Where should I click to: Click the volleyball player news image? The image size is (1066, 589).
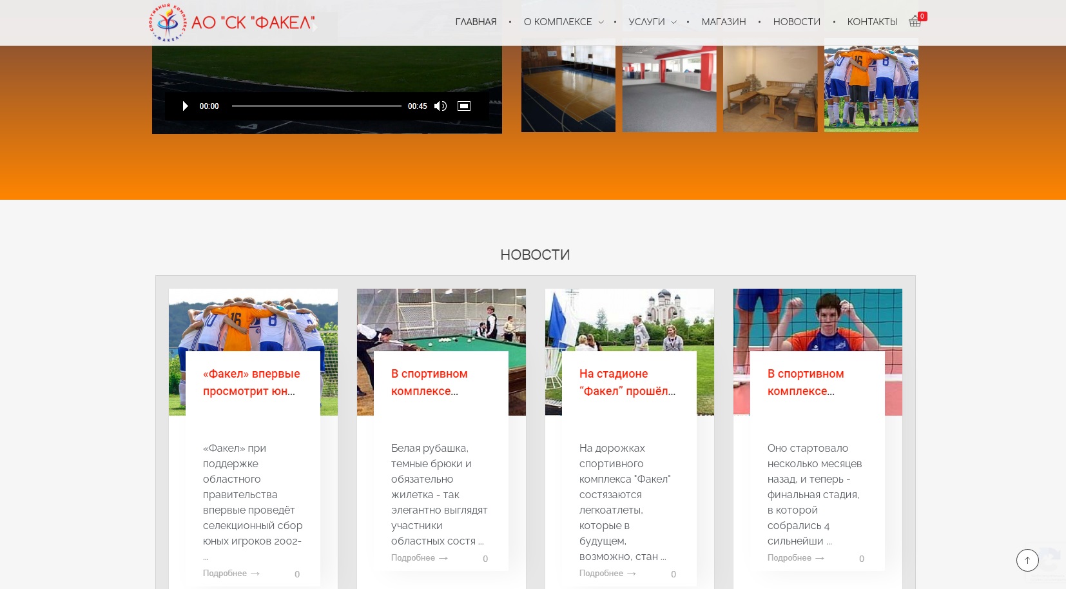click(x=818, y=320)
